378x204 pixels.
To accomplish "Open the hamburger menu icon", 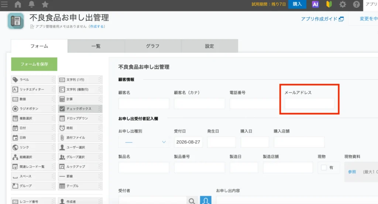I will pos(4,4).
